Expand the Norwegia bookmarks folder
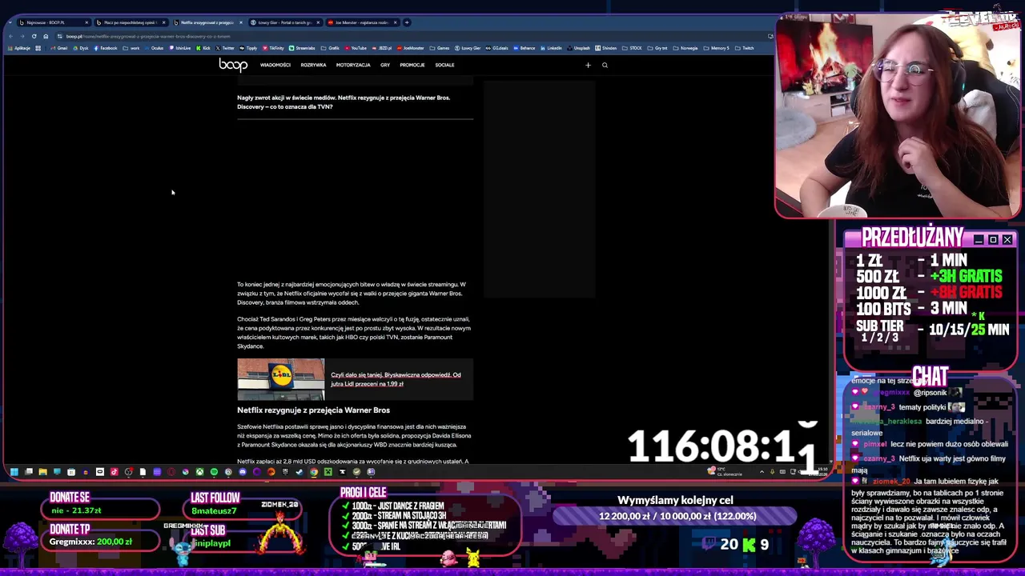1025x576 pixels. 685,48
